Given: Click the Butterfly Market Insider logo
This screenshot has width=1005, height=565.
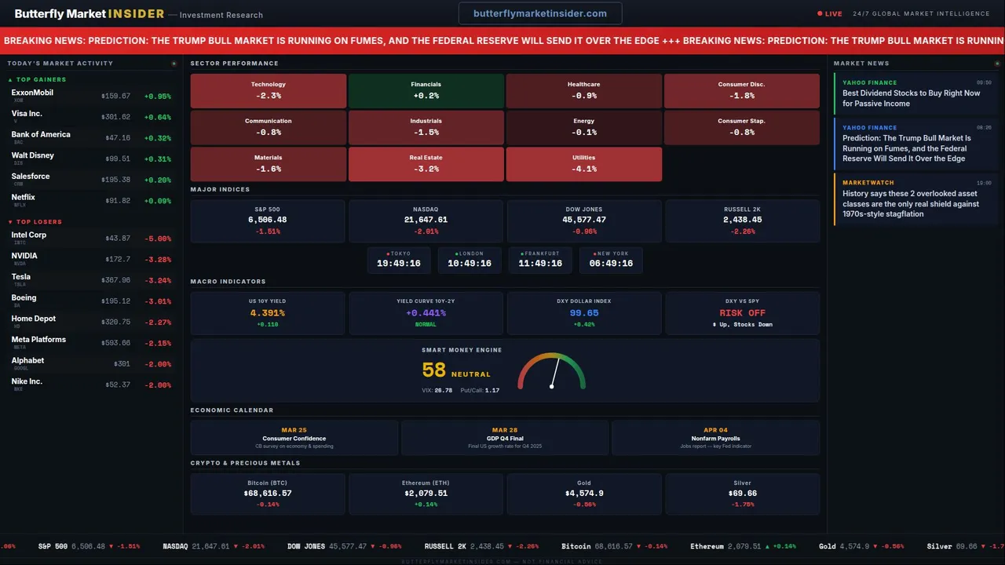Looking at the screenshot, I should (90, 13).
